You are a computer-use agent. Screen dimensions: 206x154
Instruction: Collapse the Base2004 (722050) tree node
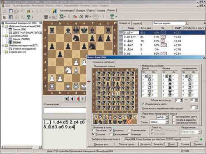pos(3,36)
